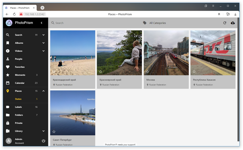Open the Admin Account entry

click(19, 141)
